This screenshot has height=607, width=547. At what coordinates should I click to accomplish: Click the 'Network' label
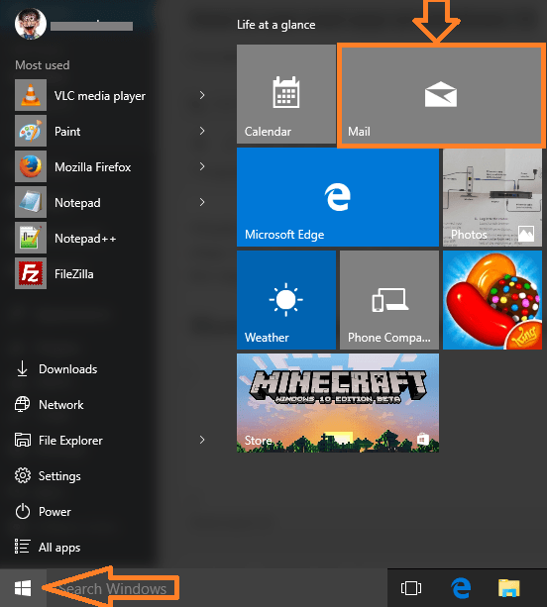[x=61, y=405]
